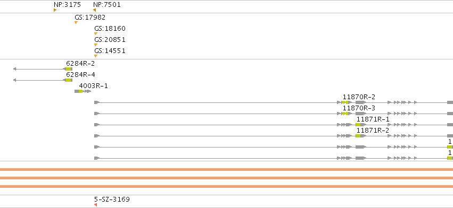Click the 11870R-2 green exon segment
Screen dimensions: 453x208
click(x=345, y=102)
